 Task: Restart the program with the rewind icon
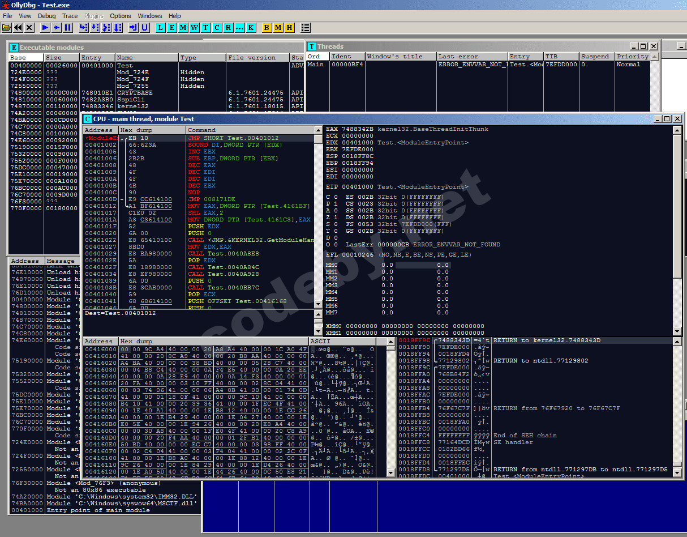click(x=18, y=27)
